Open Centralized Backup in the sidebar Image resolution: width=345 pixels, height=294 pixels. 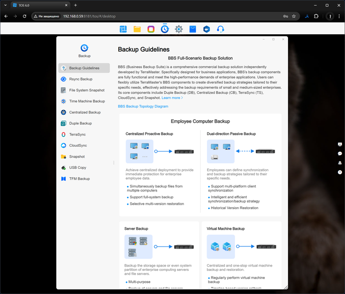[84, 112]
